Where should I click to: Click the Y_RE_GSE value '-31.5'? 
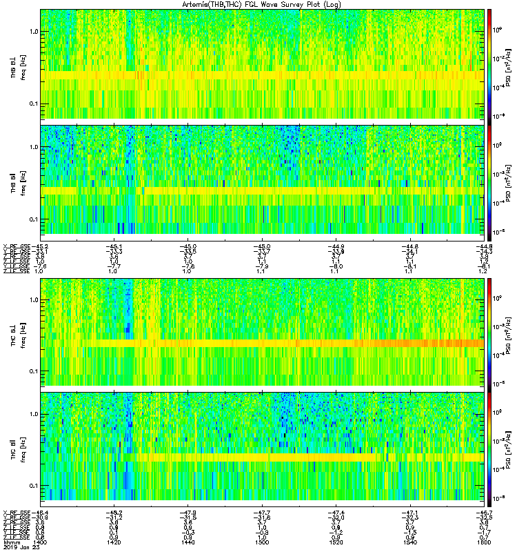tap(187, 518)
